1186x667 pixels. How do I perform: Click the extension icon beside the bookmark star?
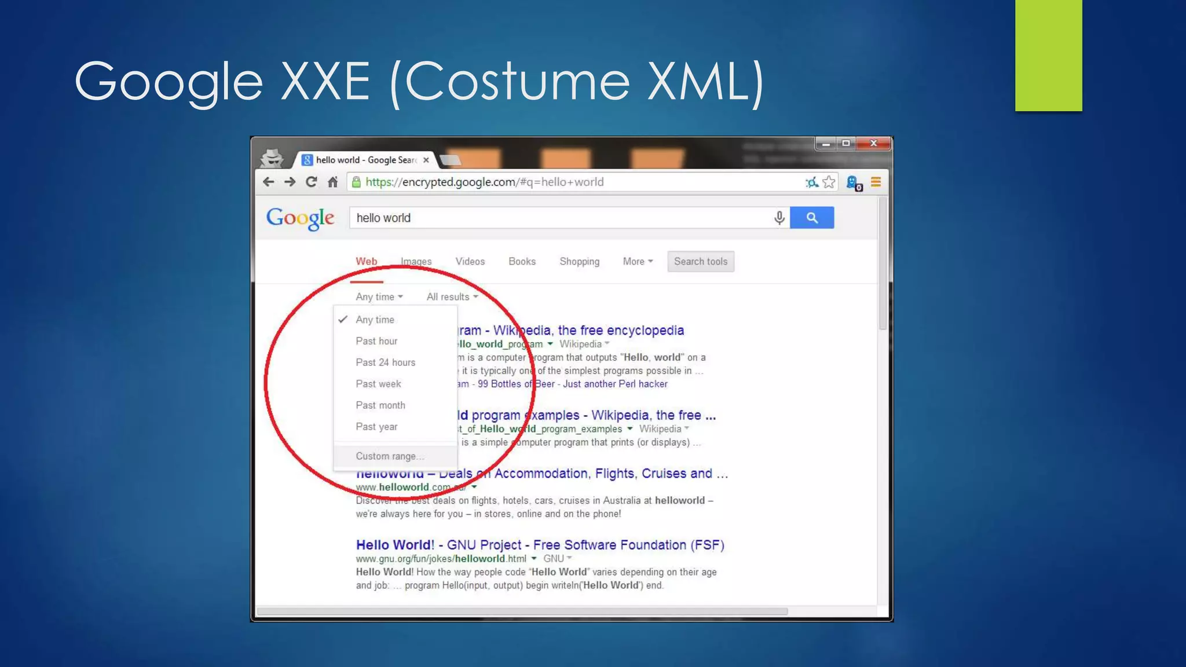click(x=812, y=182)
